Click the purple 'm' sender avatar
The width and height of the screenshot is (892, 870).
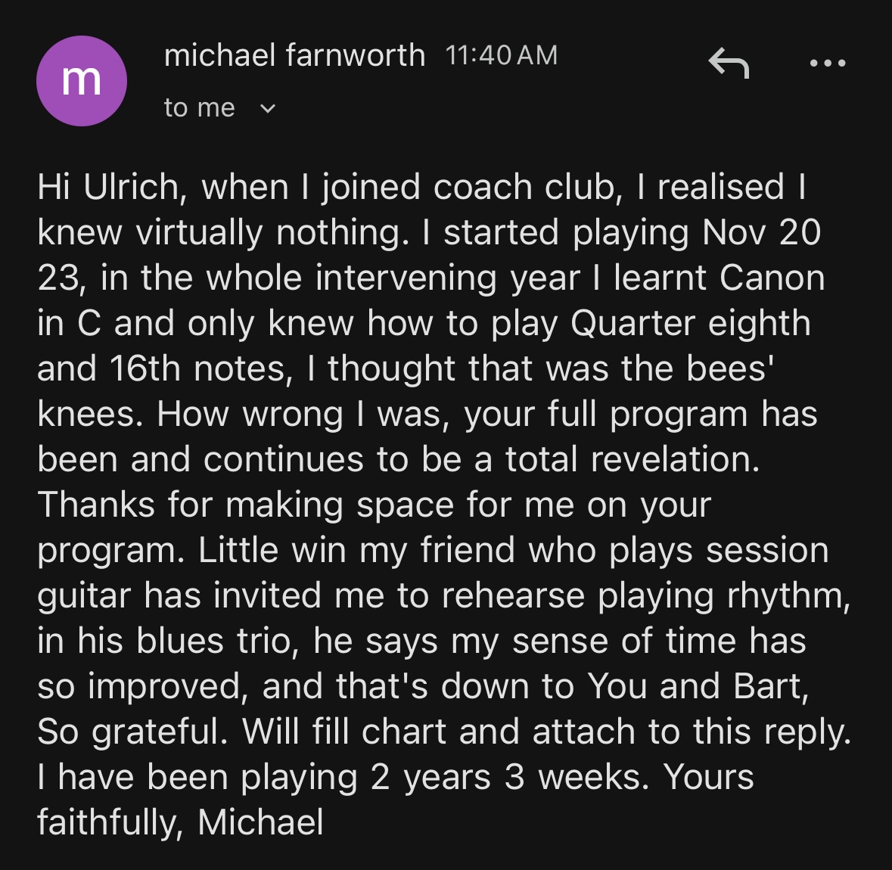[x=81, y=82]
